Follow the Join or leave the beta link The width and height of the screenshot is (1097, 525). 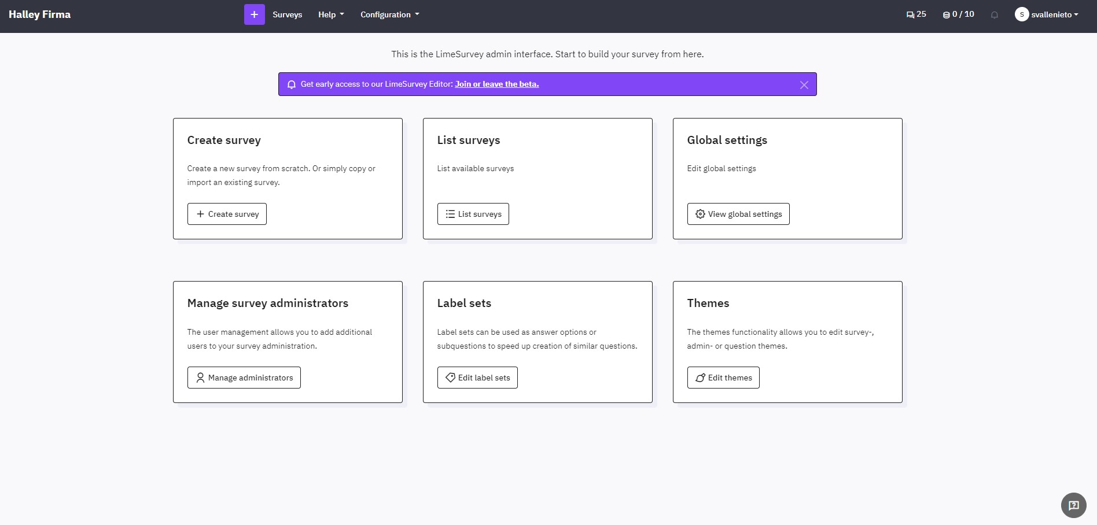tap(496, 84)
